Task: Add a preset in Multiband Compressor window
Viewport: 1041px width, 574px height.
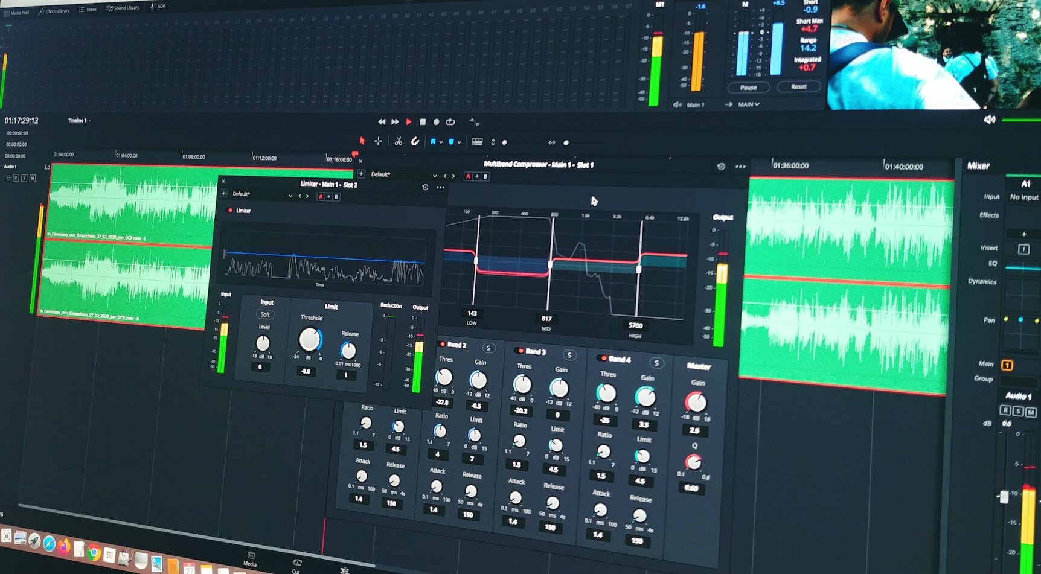Action: 361,174
